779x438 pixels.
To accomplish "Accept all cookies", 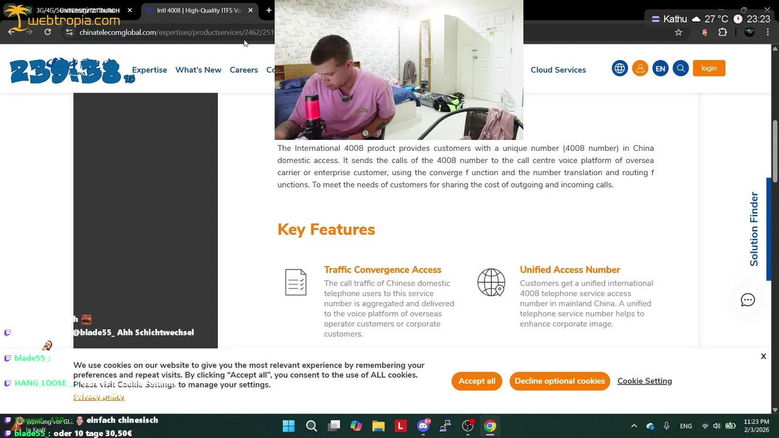I will (477, 381).
